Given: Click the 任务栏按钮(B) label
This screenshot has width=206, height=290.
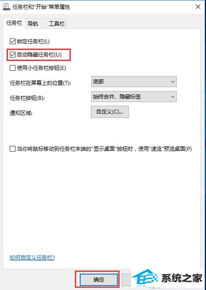Looking at the screenshot, I should [27, 98].
